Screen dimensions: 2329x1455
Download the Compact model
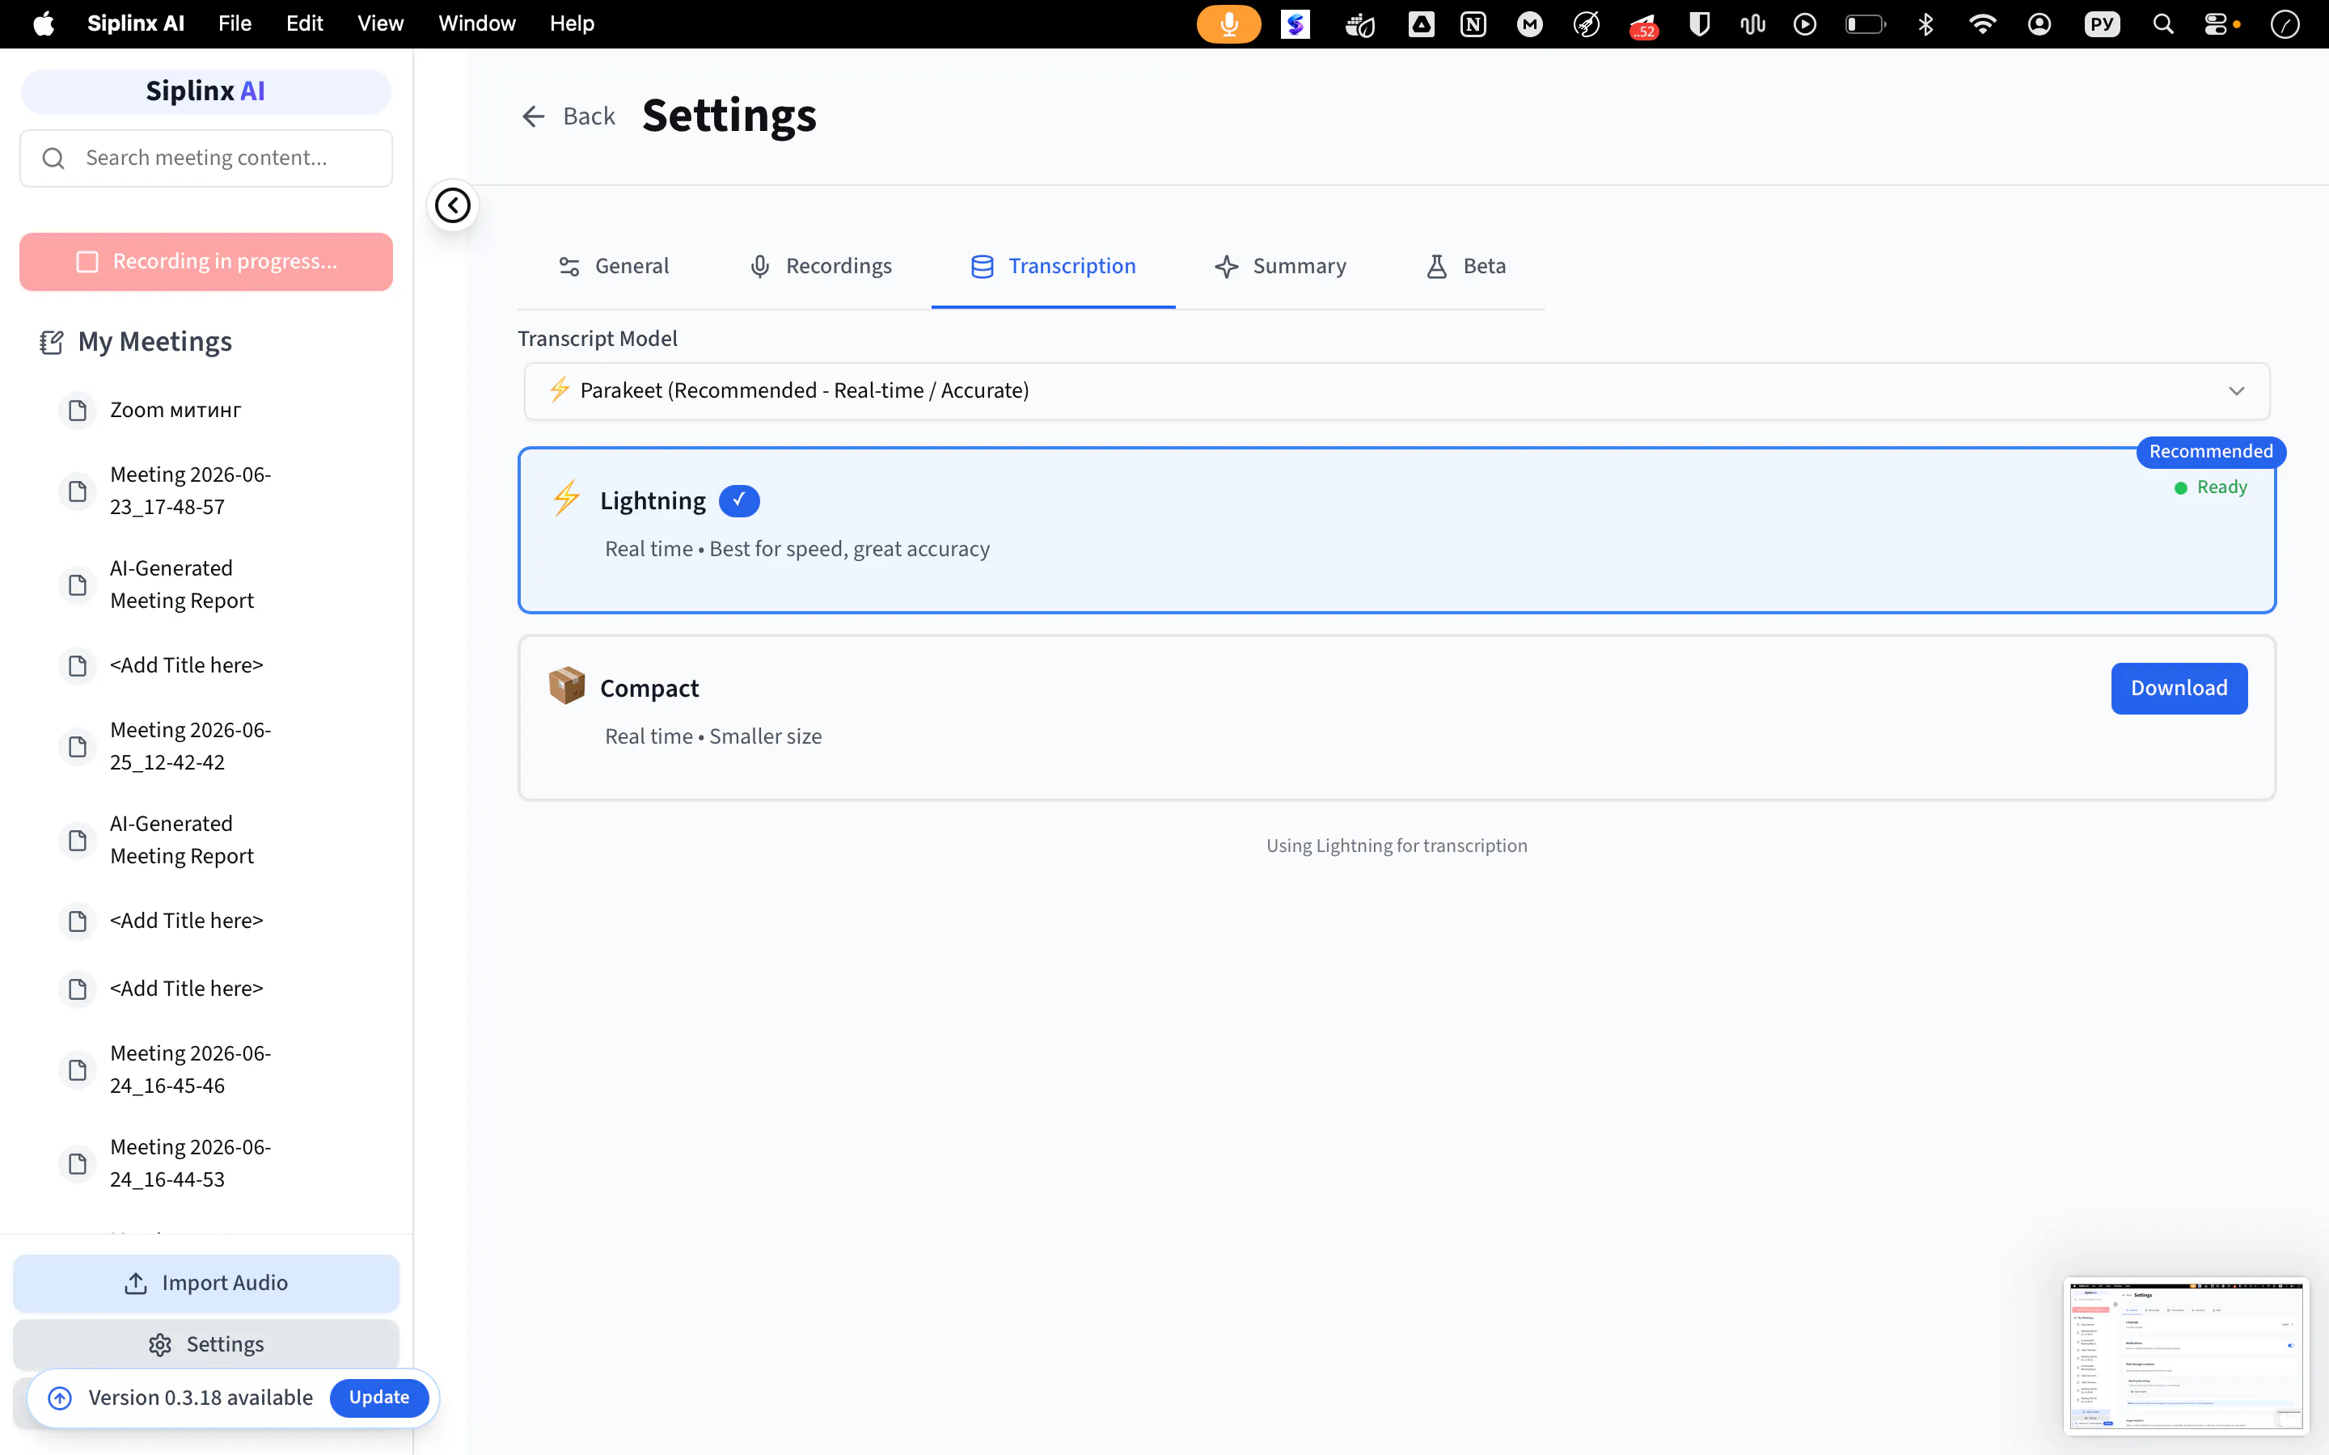[x=2179, y=688]
